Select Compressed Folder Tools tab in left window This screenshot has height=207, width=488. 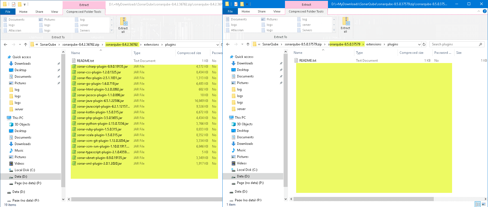[x=84, y=12]
